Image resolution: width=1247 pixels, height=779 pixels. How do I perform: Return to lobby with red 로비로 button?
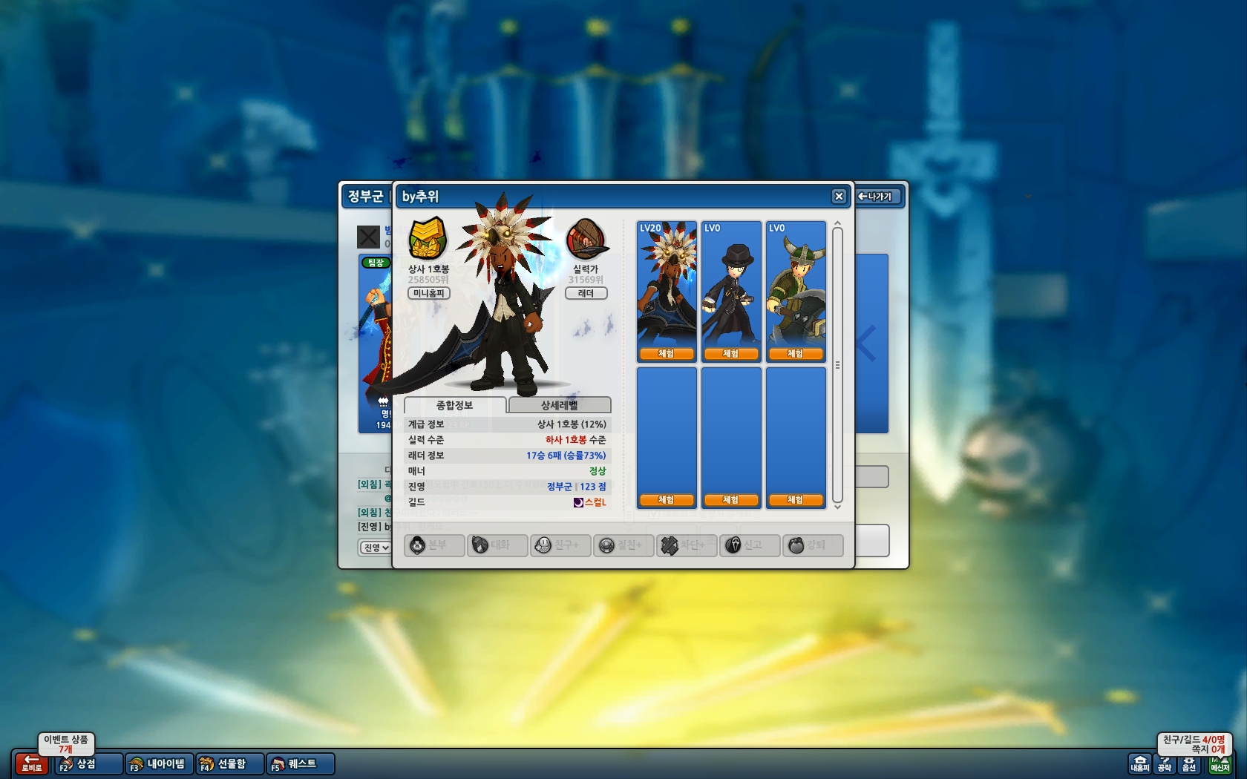pos(31,763)
